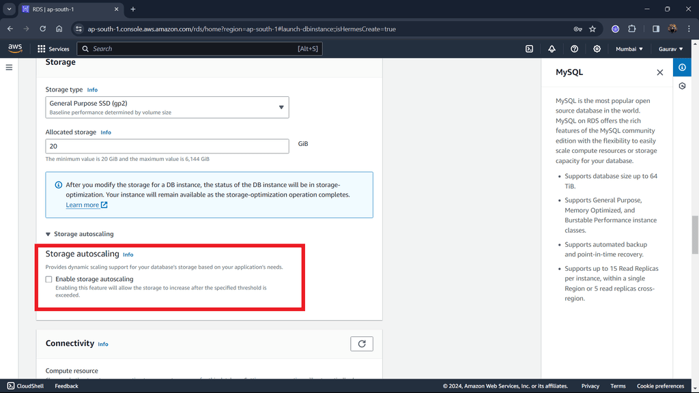Click the page vertical scrollbar thumb
Image resolution: width=699 pixels, height=393 pixels.
695,235
